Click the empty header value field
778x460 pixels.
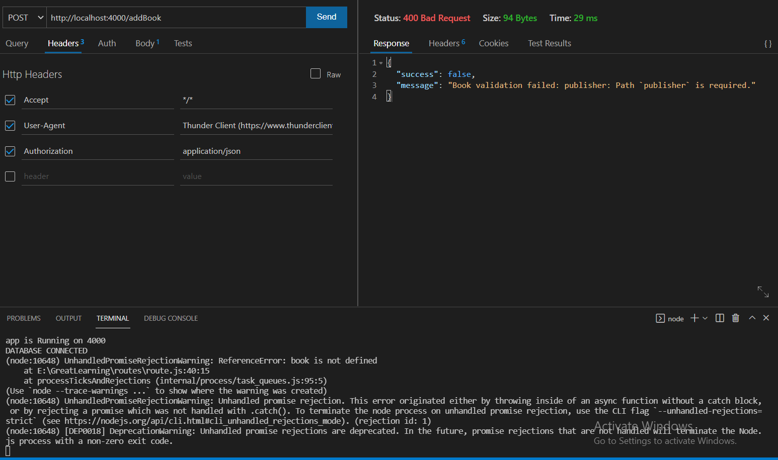[x=257, y=176]
